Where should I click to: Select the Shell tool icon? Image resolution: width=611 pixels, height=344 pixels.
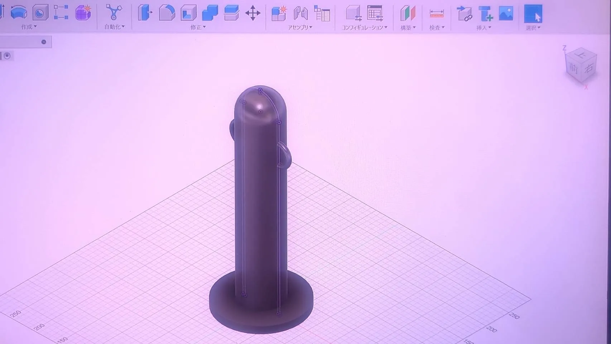point(188,13)
